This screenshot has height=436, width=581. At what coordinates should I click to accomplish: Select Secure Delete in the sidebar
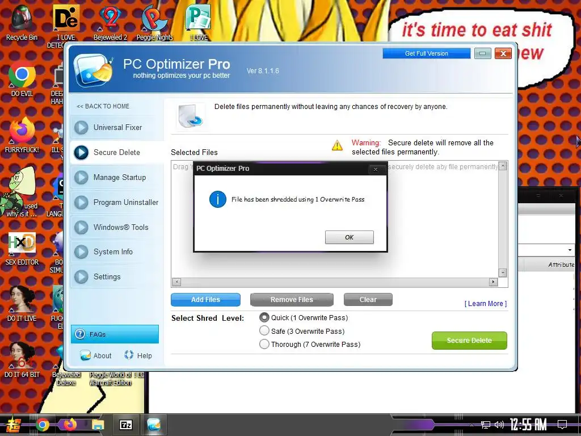point(117,152)
